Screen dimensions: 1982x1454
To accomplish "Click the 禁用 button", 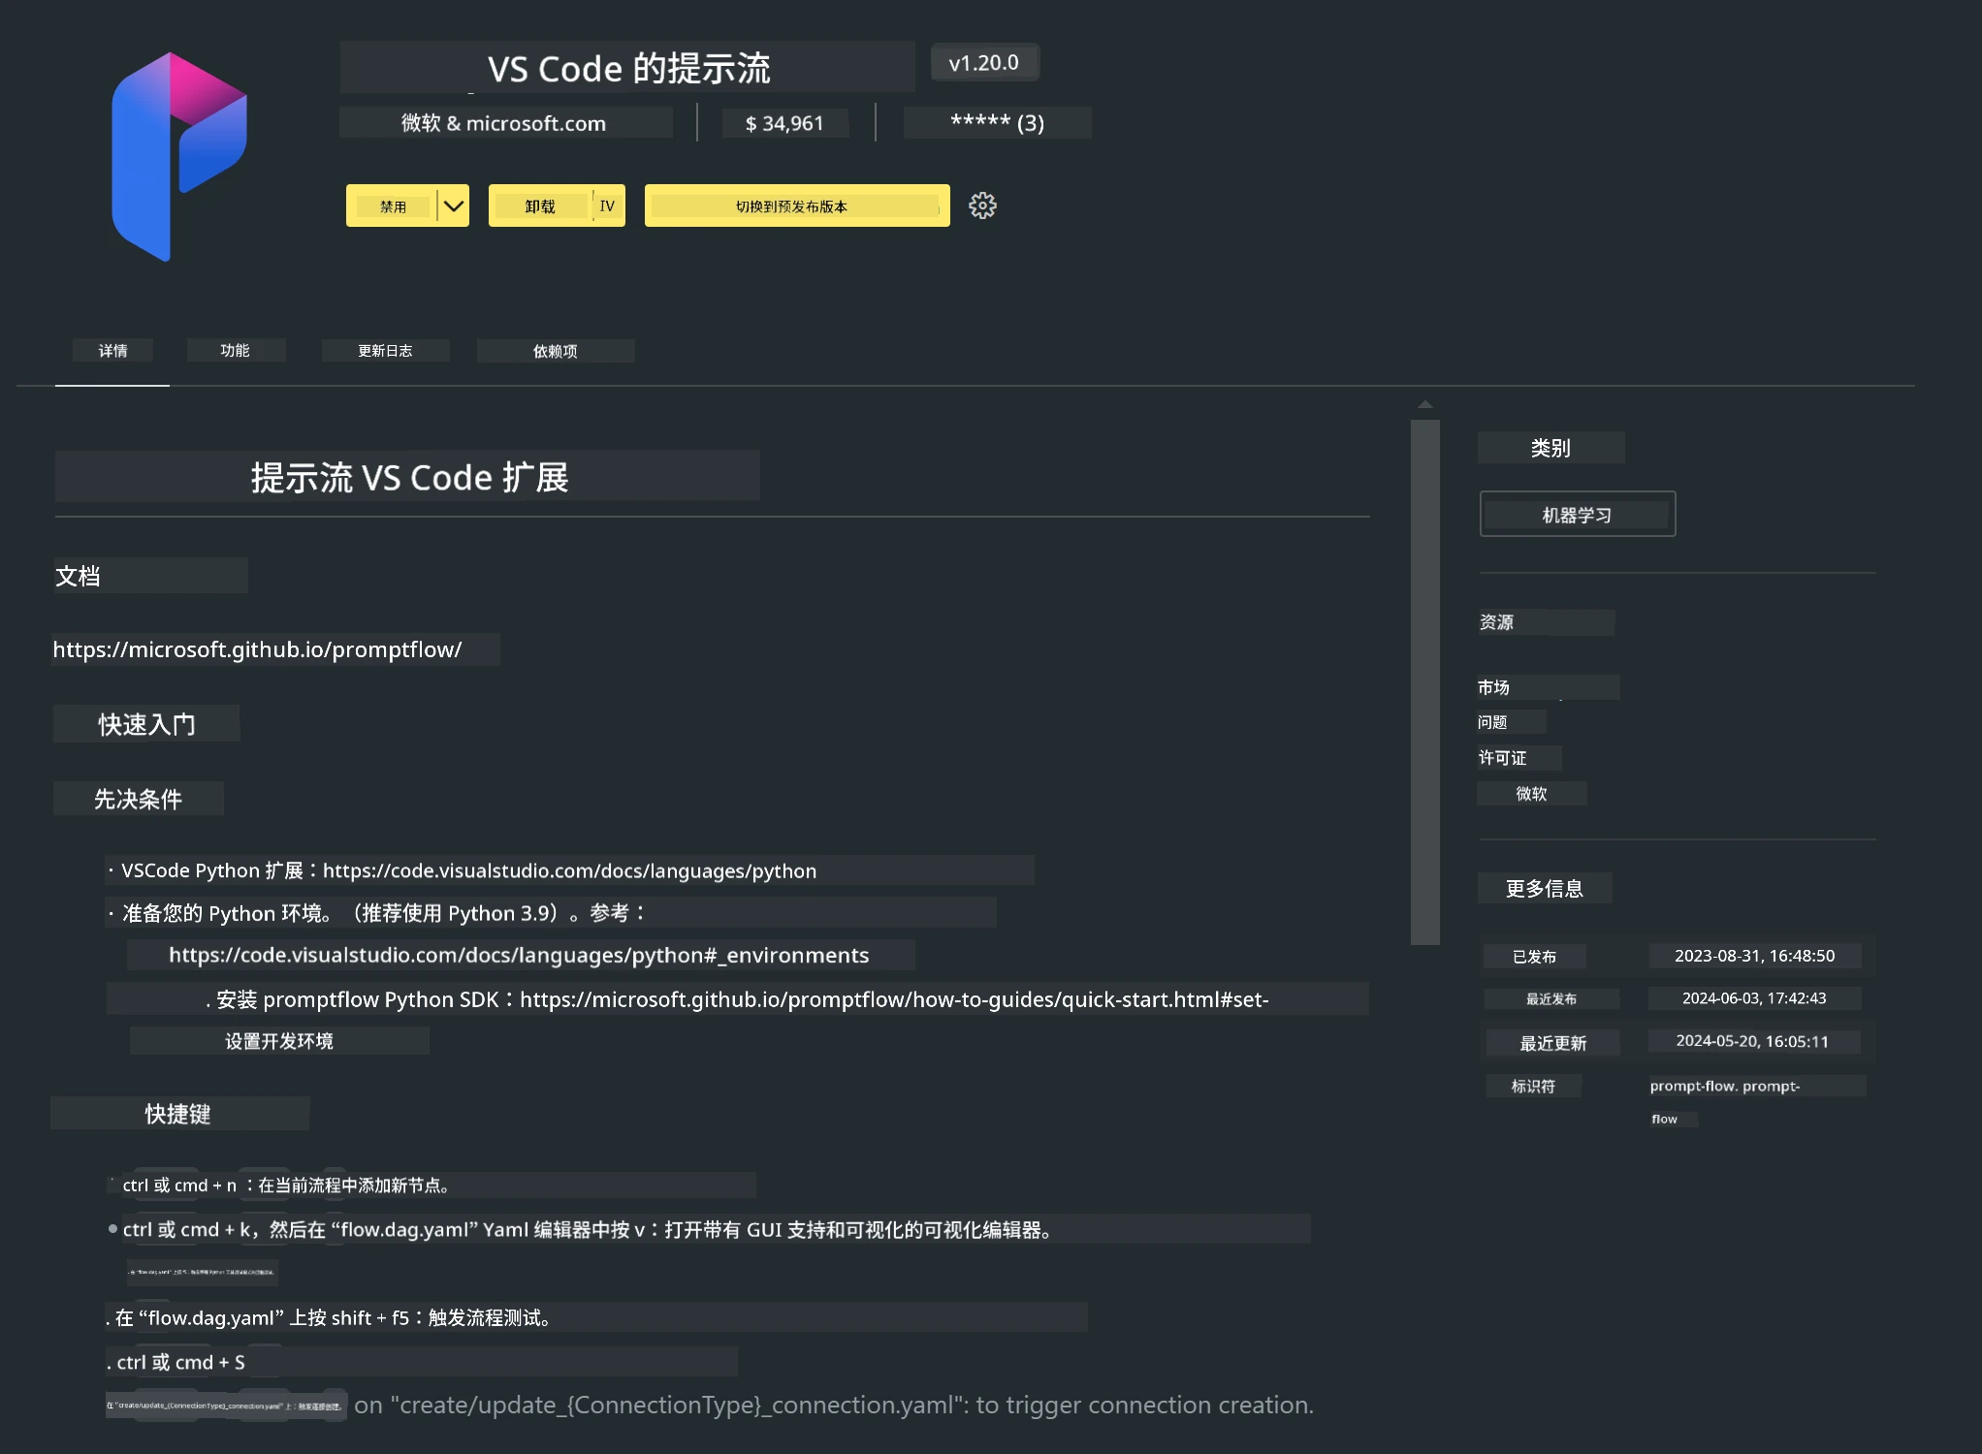I will [393, 205].
